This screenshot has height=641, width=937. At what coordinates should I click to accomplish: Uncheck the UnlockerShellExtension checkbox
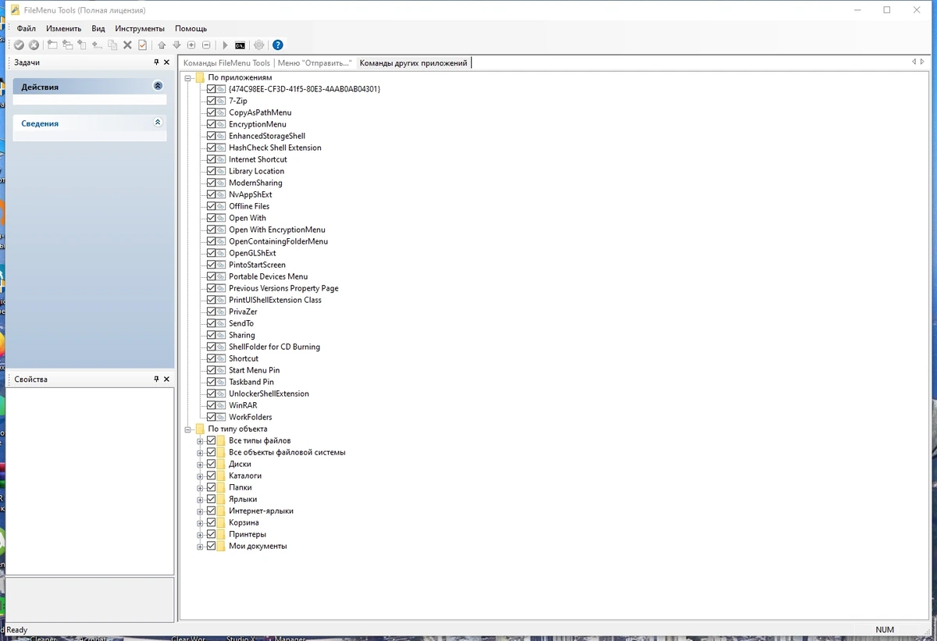212,394
